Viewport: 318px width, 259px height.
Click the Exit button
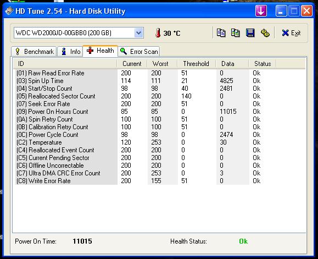pos(291,33)
